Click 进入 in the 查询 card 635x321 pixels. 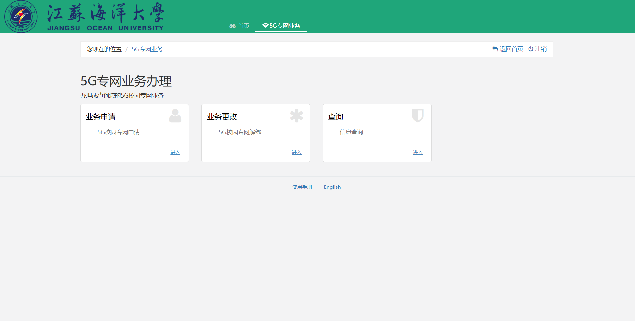coord(418,152)
